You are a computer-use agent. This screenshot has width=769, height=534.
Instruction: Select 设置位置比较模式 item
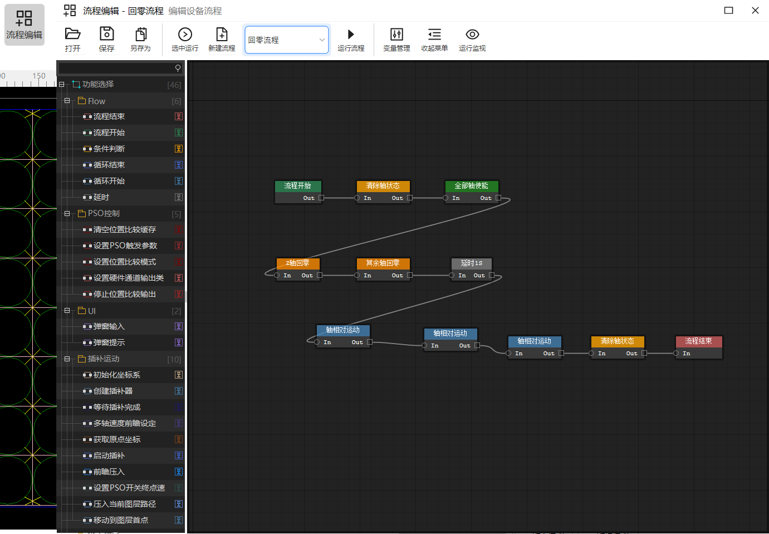point(125,262)
